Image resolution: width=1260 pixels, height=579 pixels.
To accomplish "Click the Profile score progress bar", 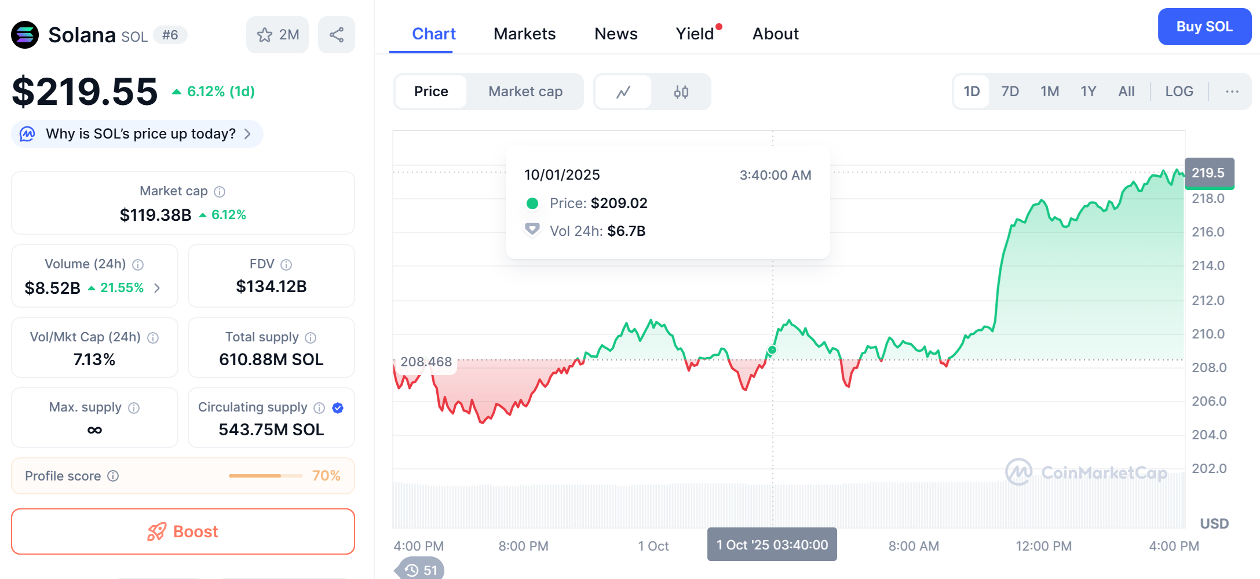I will (x=265, y=476).
